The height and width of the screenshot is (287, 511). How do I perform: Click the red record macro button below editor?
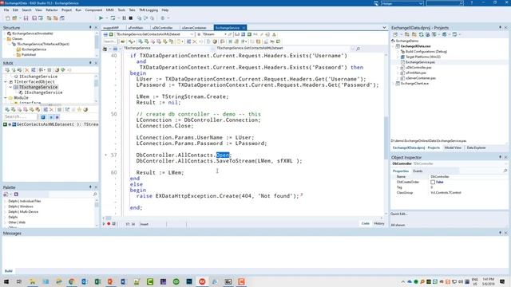[109, 224]
